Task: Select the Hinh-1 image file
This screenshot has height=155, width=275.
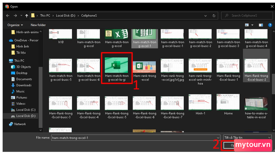Action: tap(200, 105)
